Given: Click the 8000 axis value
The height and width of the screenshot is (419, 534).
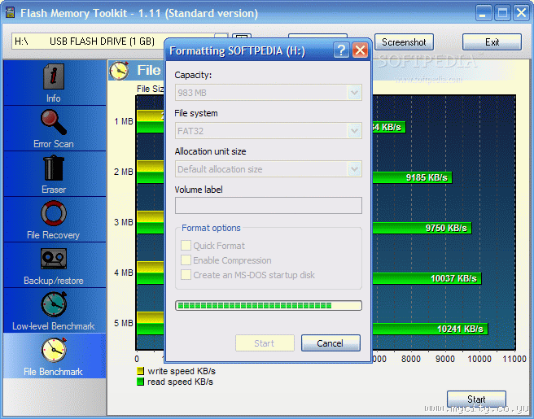Looking at the screenshot, I should click(411, 359).
